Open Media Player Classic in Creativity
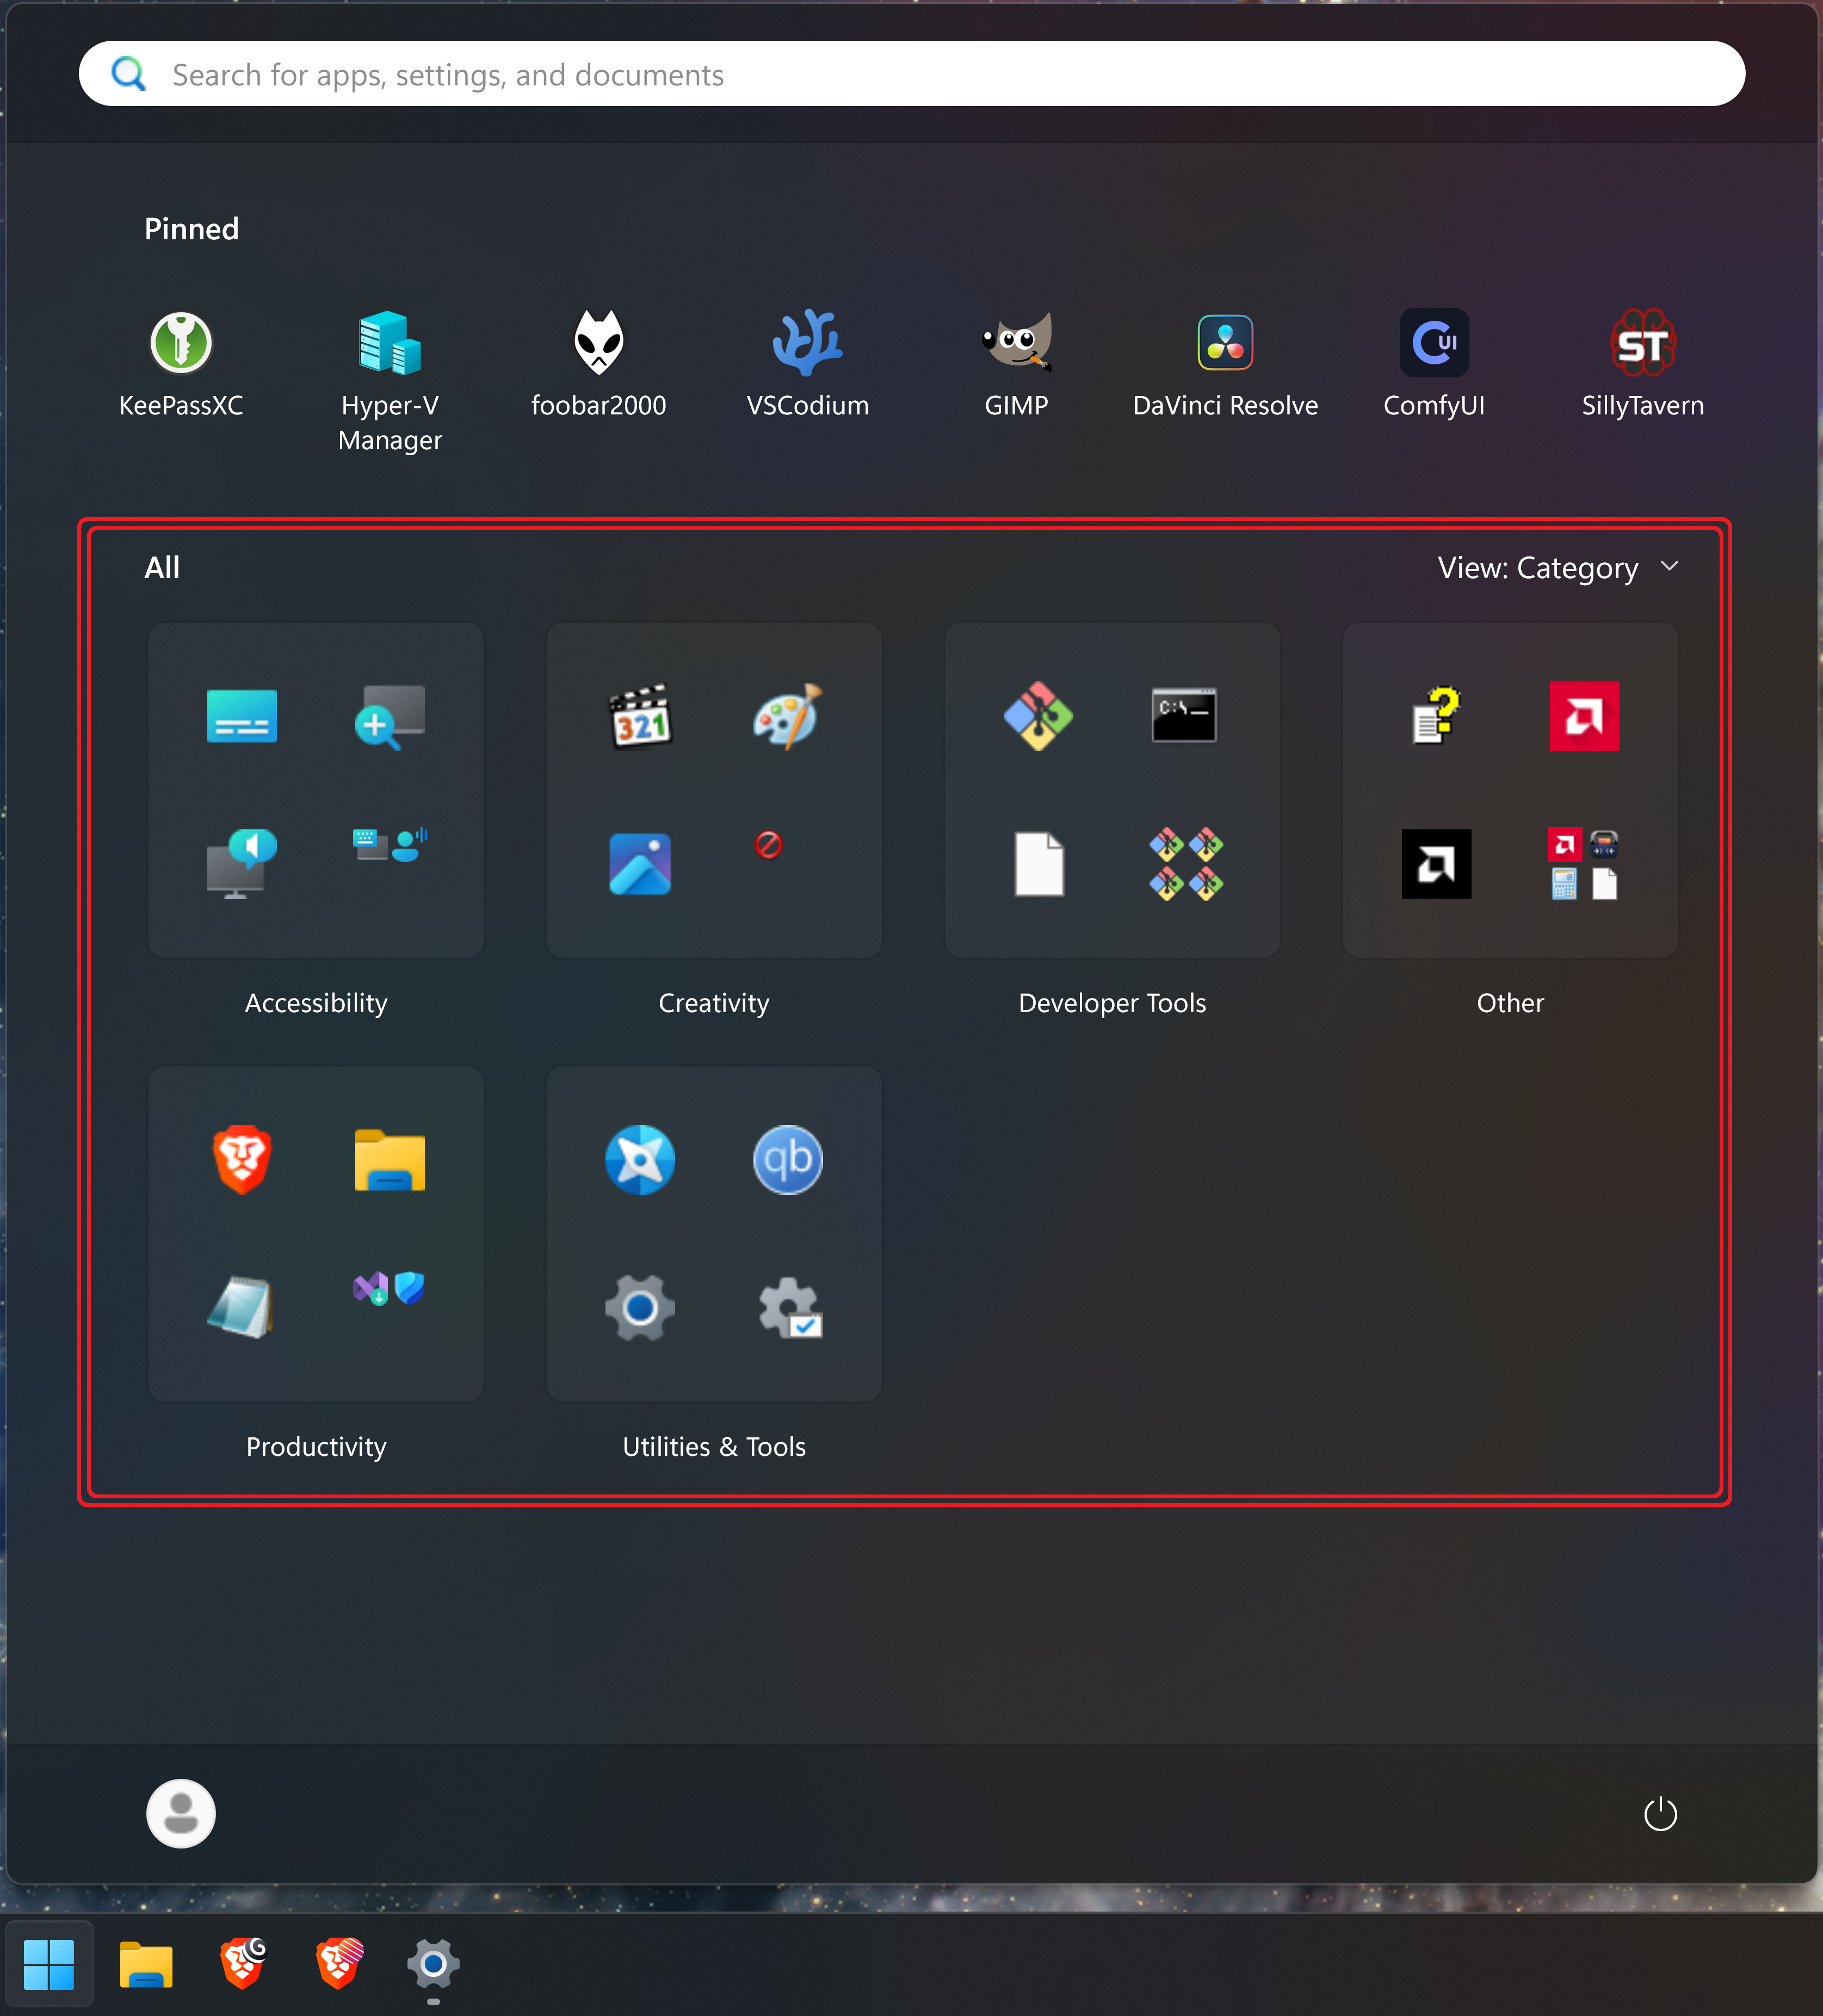 pos(640,716)
